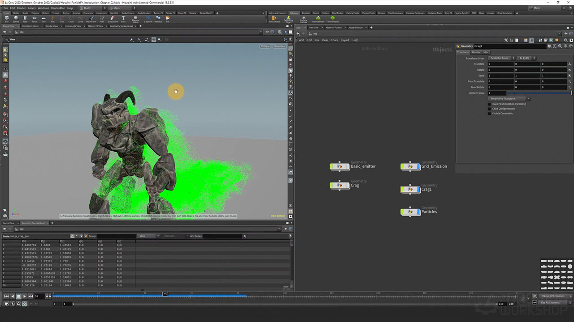Click the frame 59 timeline marker

(165, 294)
